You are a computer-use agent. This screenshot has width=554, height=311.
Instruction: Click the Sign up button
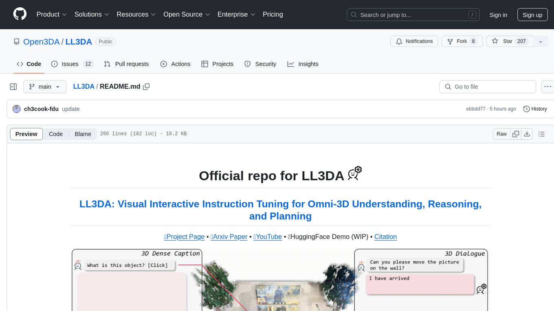532,15
